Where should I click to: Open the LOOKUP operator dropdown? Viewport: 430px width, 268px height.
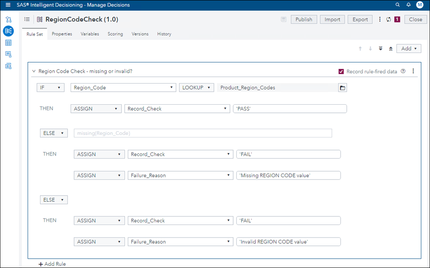coord(196,88)
